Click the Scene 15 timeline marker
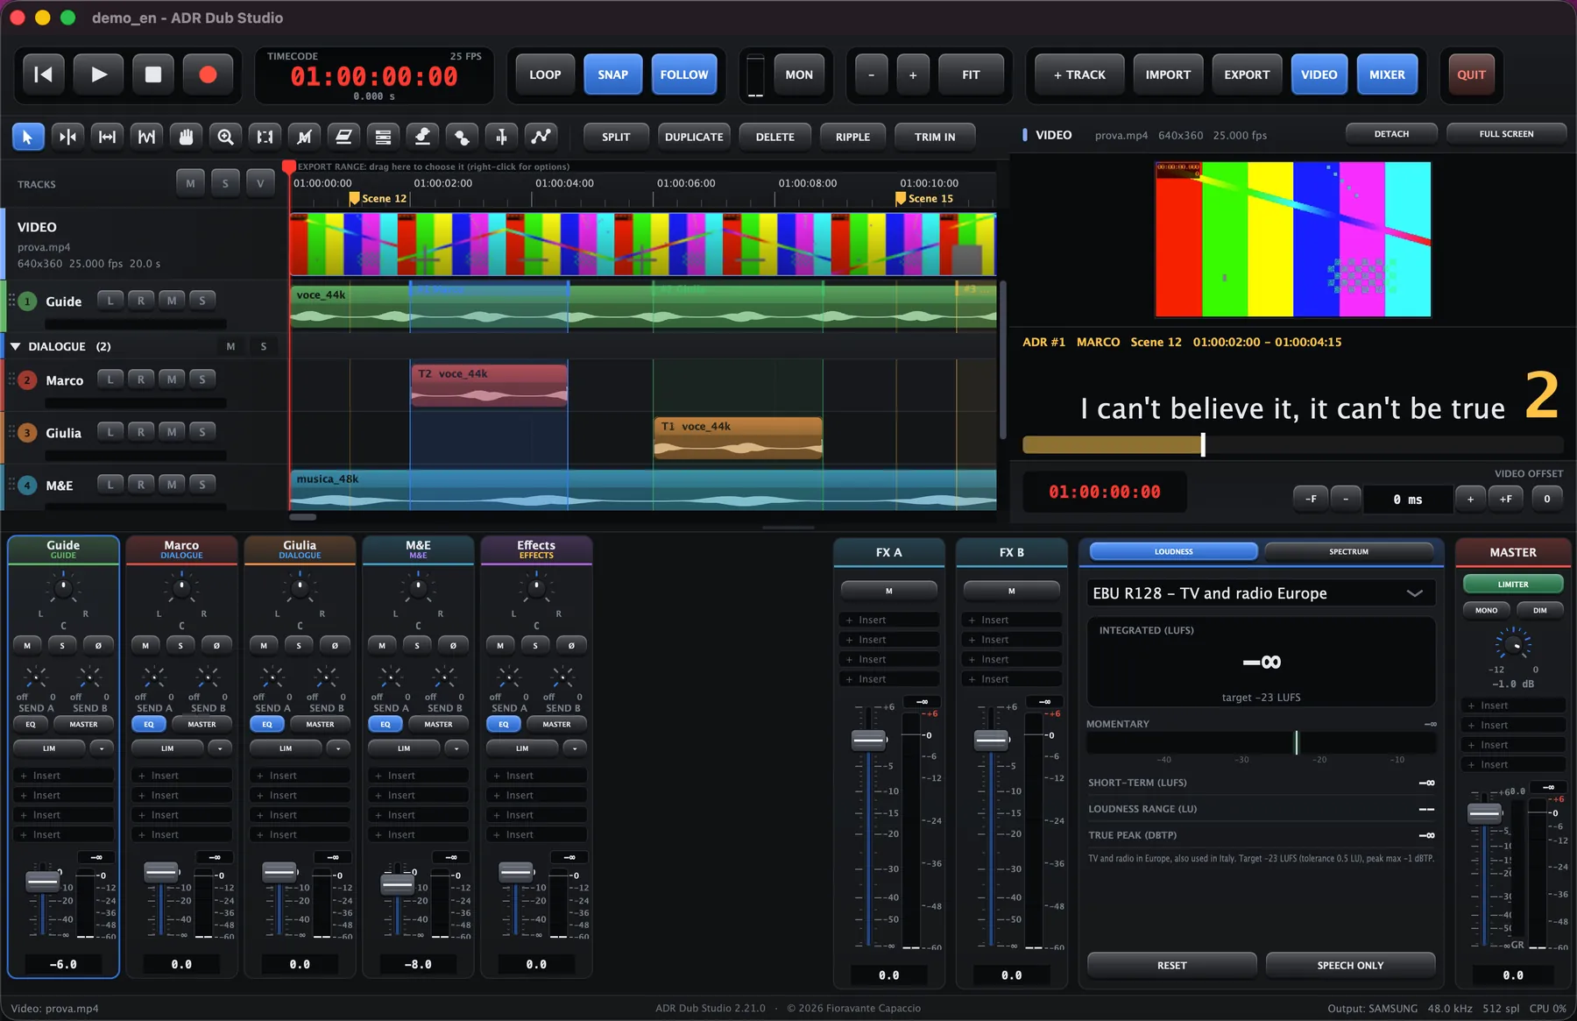This screenshot has height=1021, width=1577. click(x=925, y=199)
